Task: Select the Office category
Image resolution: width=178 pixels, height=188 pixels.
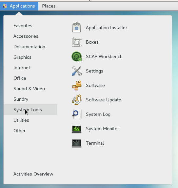Action: 20,78
